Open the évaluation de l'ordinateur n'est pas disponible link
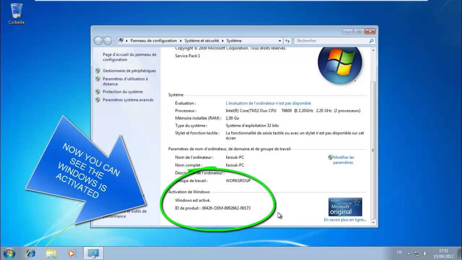This screenshot has height=260, width=462. point(268,103)
